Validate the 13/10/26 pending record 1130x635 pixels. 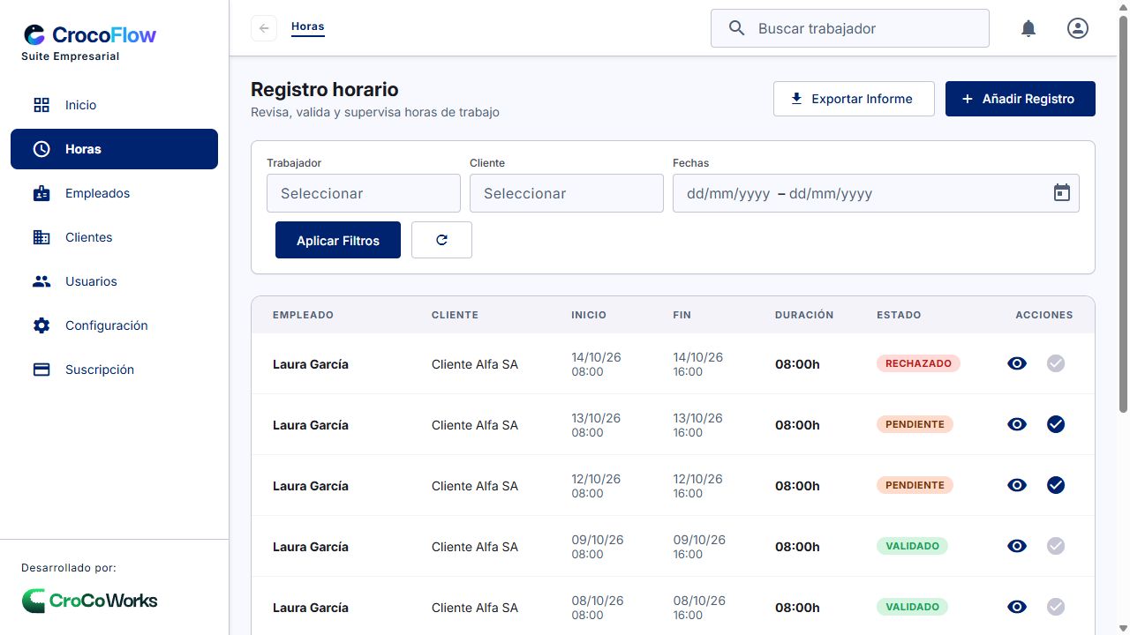point(1056,424)
